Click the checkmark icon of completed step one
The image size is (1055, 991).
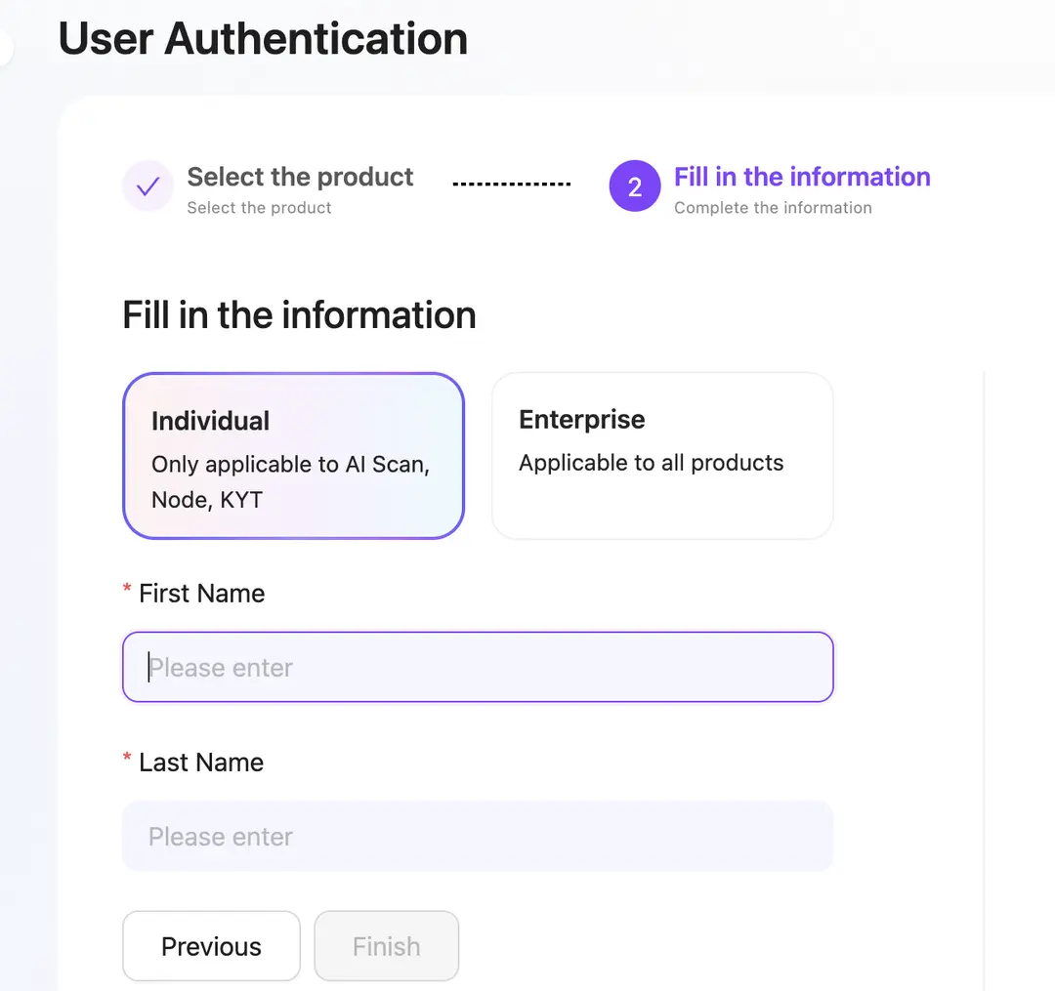(148, 186)
